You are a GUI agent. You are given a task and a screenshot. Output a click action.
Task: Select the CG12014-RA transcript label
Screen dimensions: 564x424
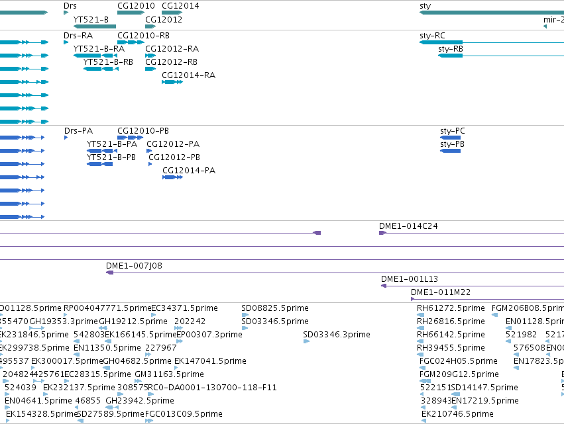(x=188, y=75)
